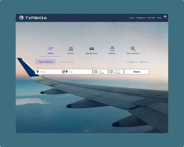Select the magnifier activities icon
184x147 pixels.
pyautogui.click(x=133, y=49)
